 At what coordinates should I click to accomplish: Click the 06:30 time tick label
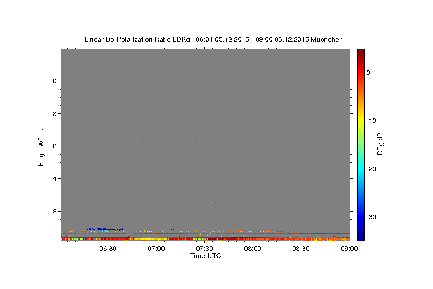point(108,249)
